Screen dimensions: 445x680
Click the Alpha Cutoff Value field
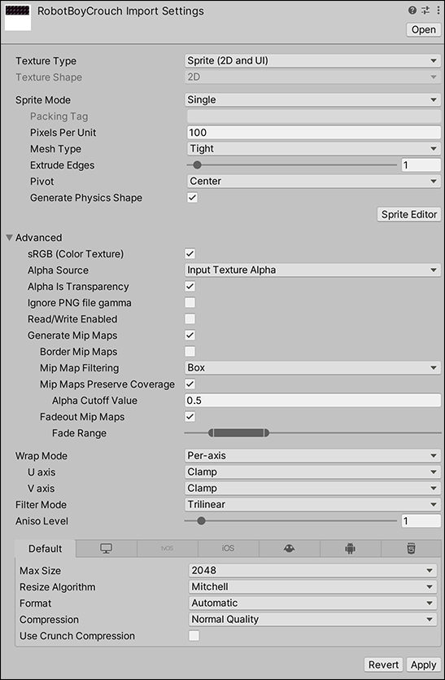(312, 401)
